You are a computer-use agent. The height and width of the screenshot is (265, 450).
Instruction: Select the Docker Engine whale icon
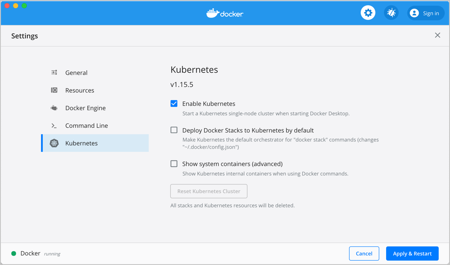coord(54,108)
